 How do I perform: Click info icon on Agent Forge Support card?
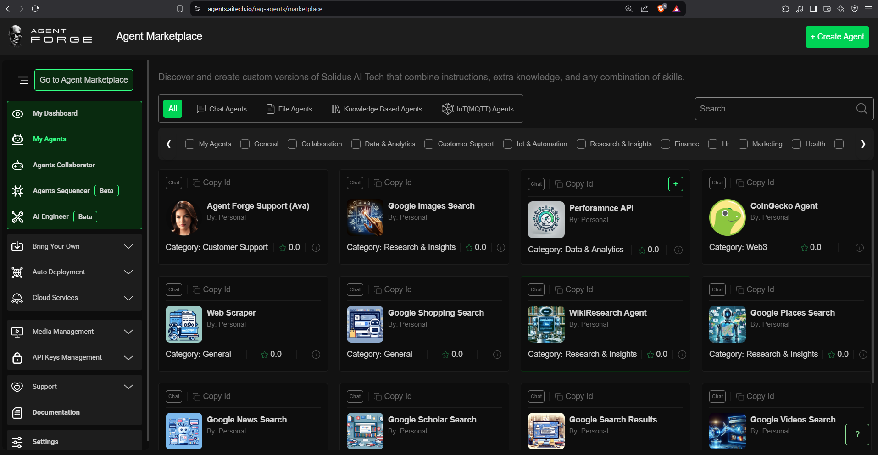316,248
